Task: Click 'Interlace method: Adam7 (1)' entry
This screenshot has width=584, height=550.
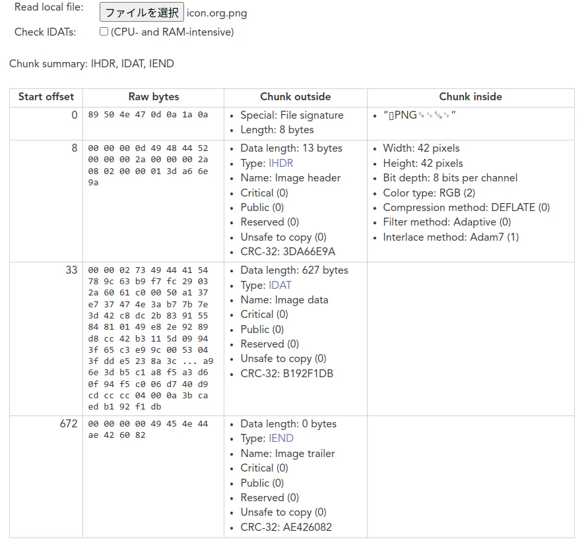Action: 451,237
